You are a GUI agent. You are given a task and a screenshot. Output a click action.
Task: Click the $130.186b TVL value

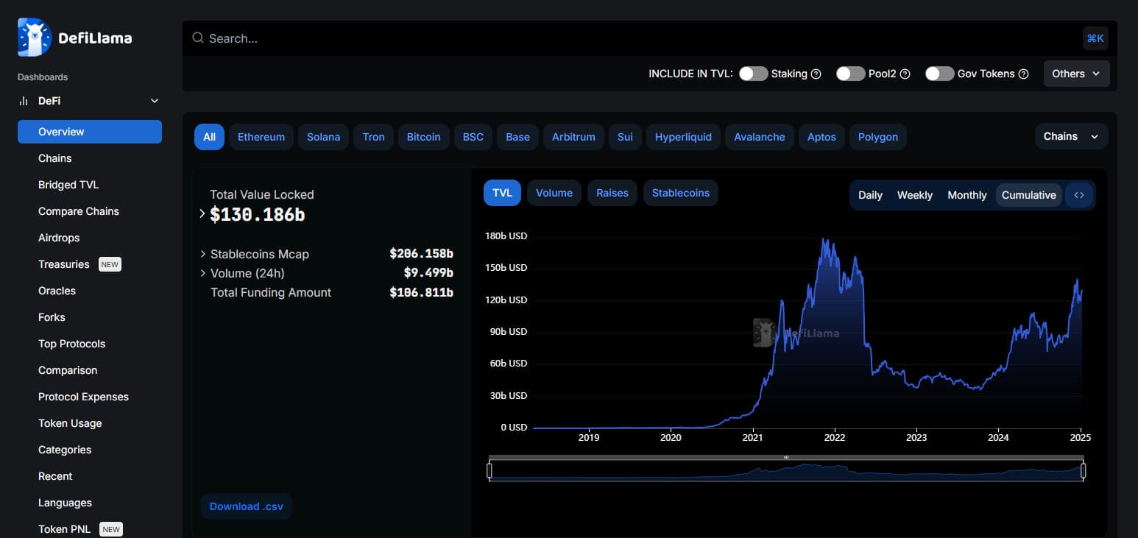[x=258, y=214]
